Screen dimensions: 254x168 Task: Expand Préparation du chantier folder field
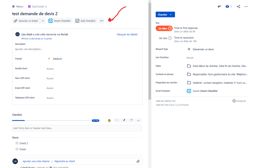tap(217, 83)
